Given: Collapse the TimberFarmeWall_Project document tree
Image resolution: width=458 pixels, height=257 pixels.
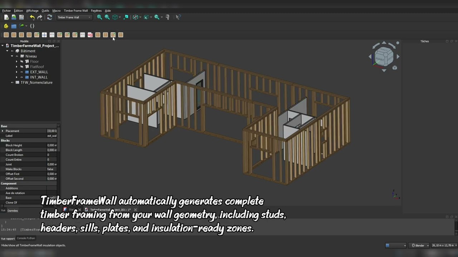Looking at the screenshot, I should [3, 46].
